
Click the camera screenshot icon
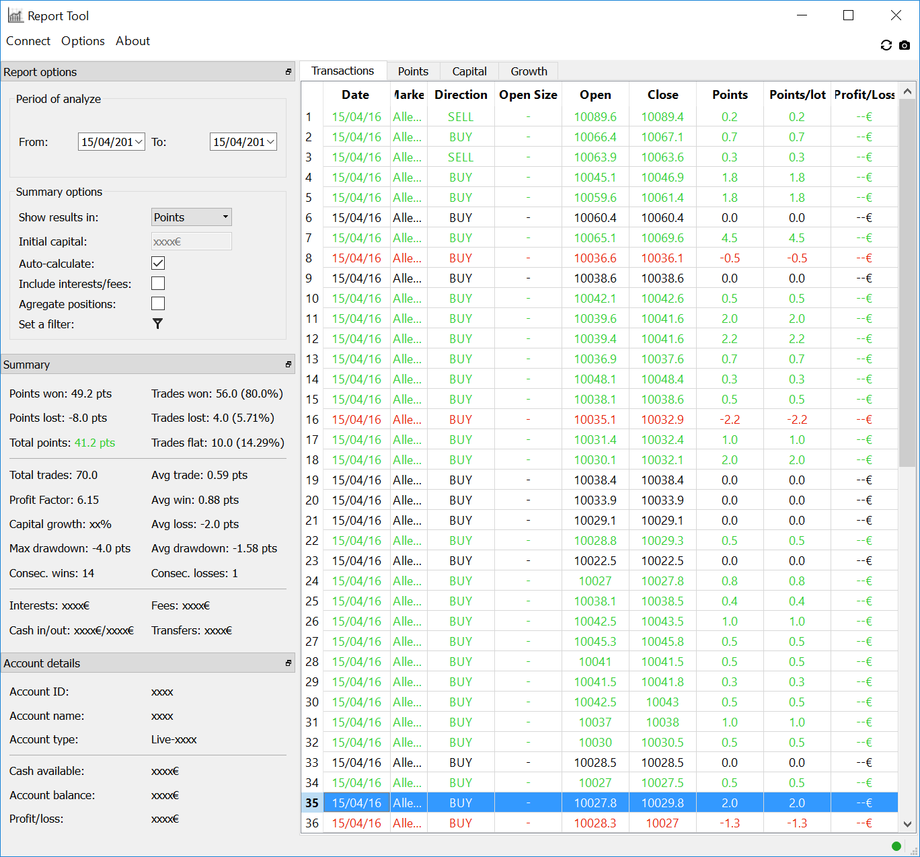905,45
